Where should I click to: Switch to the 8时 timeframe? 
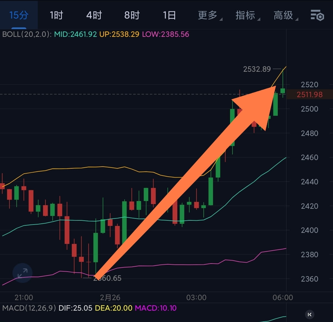pyautogui.click(x=132, y=15)
